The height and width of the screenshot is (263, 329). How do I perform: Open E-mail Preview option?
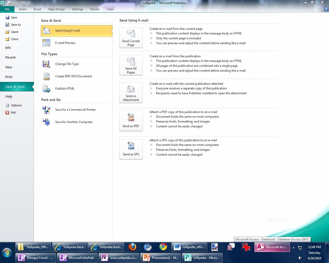65,43
